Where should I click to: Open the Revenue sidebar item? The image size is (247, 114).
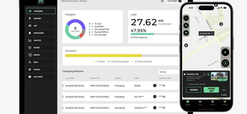[41, 47]
